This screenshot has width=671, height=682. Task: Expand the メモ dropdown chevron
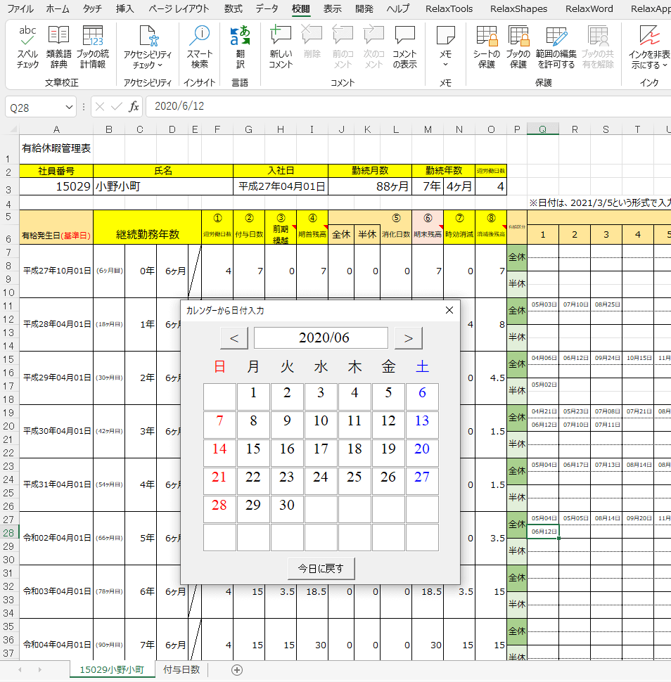(x=445, y=65)
